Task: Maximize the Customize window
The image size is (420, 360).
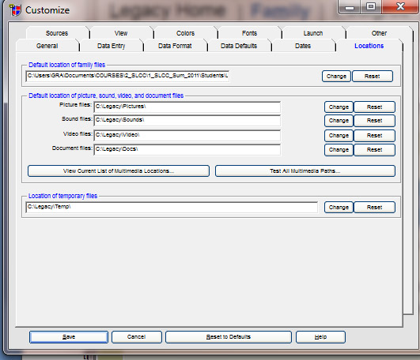Action: point(371,6)
